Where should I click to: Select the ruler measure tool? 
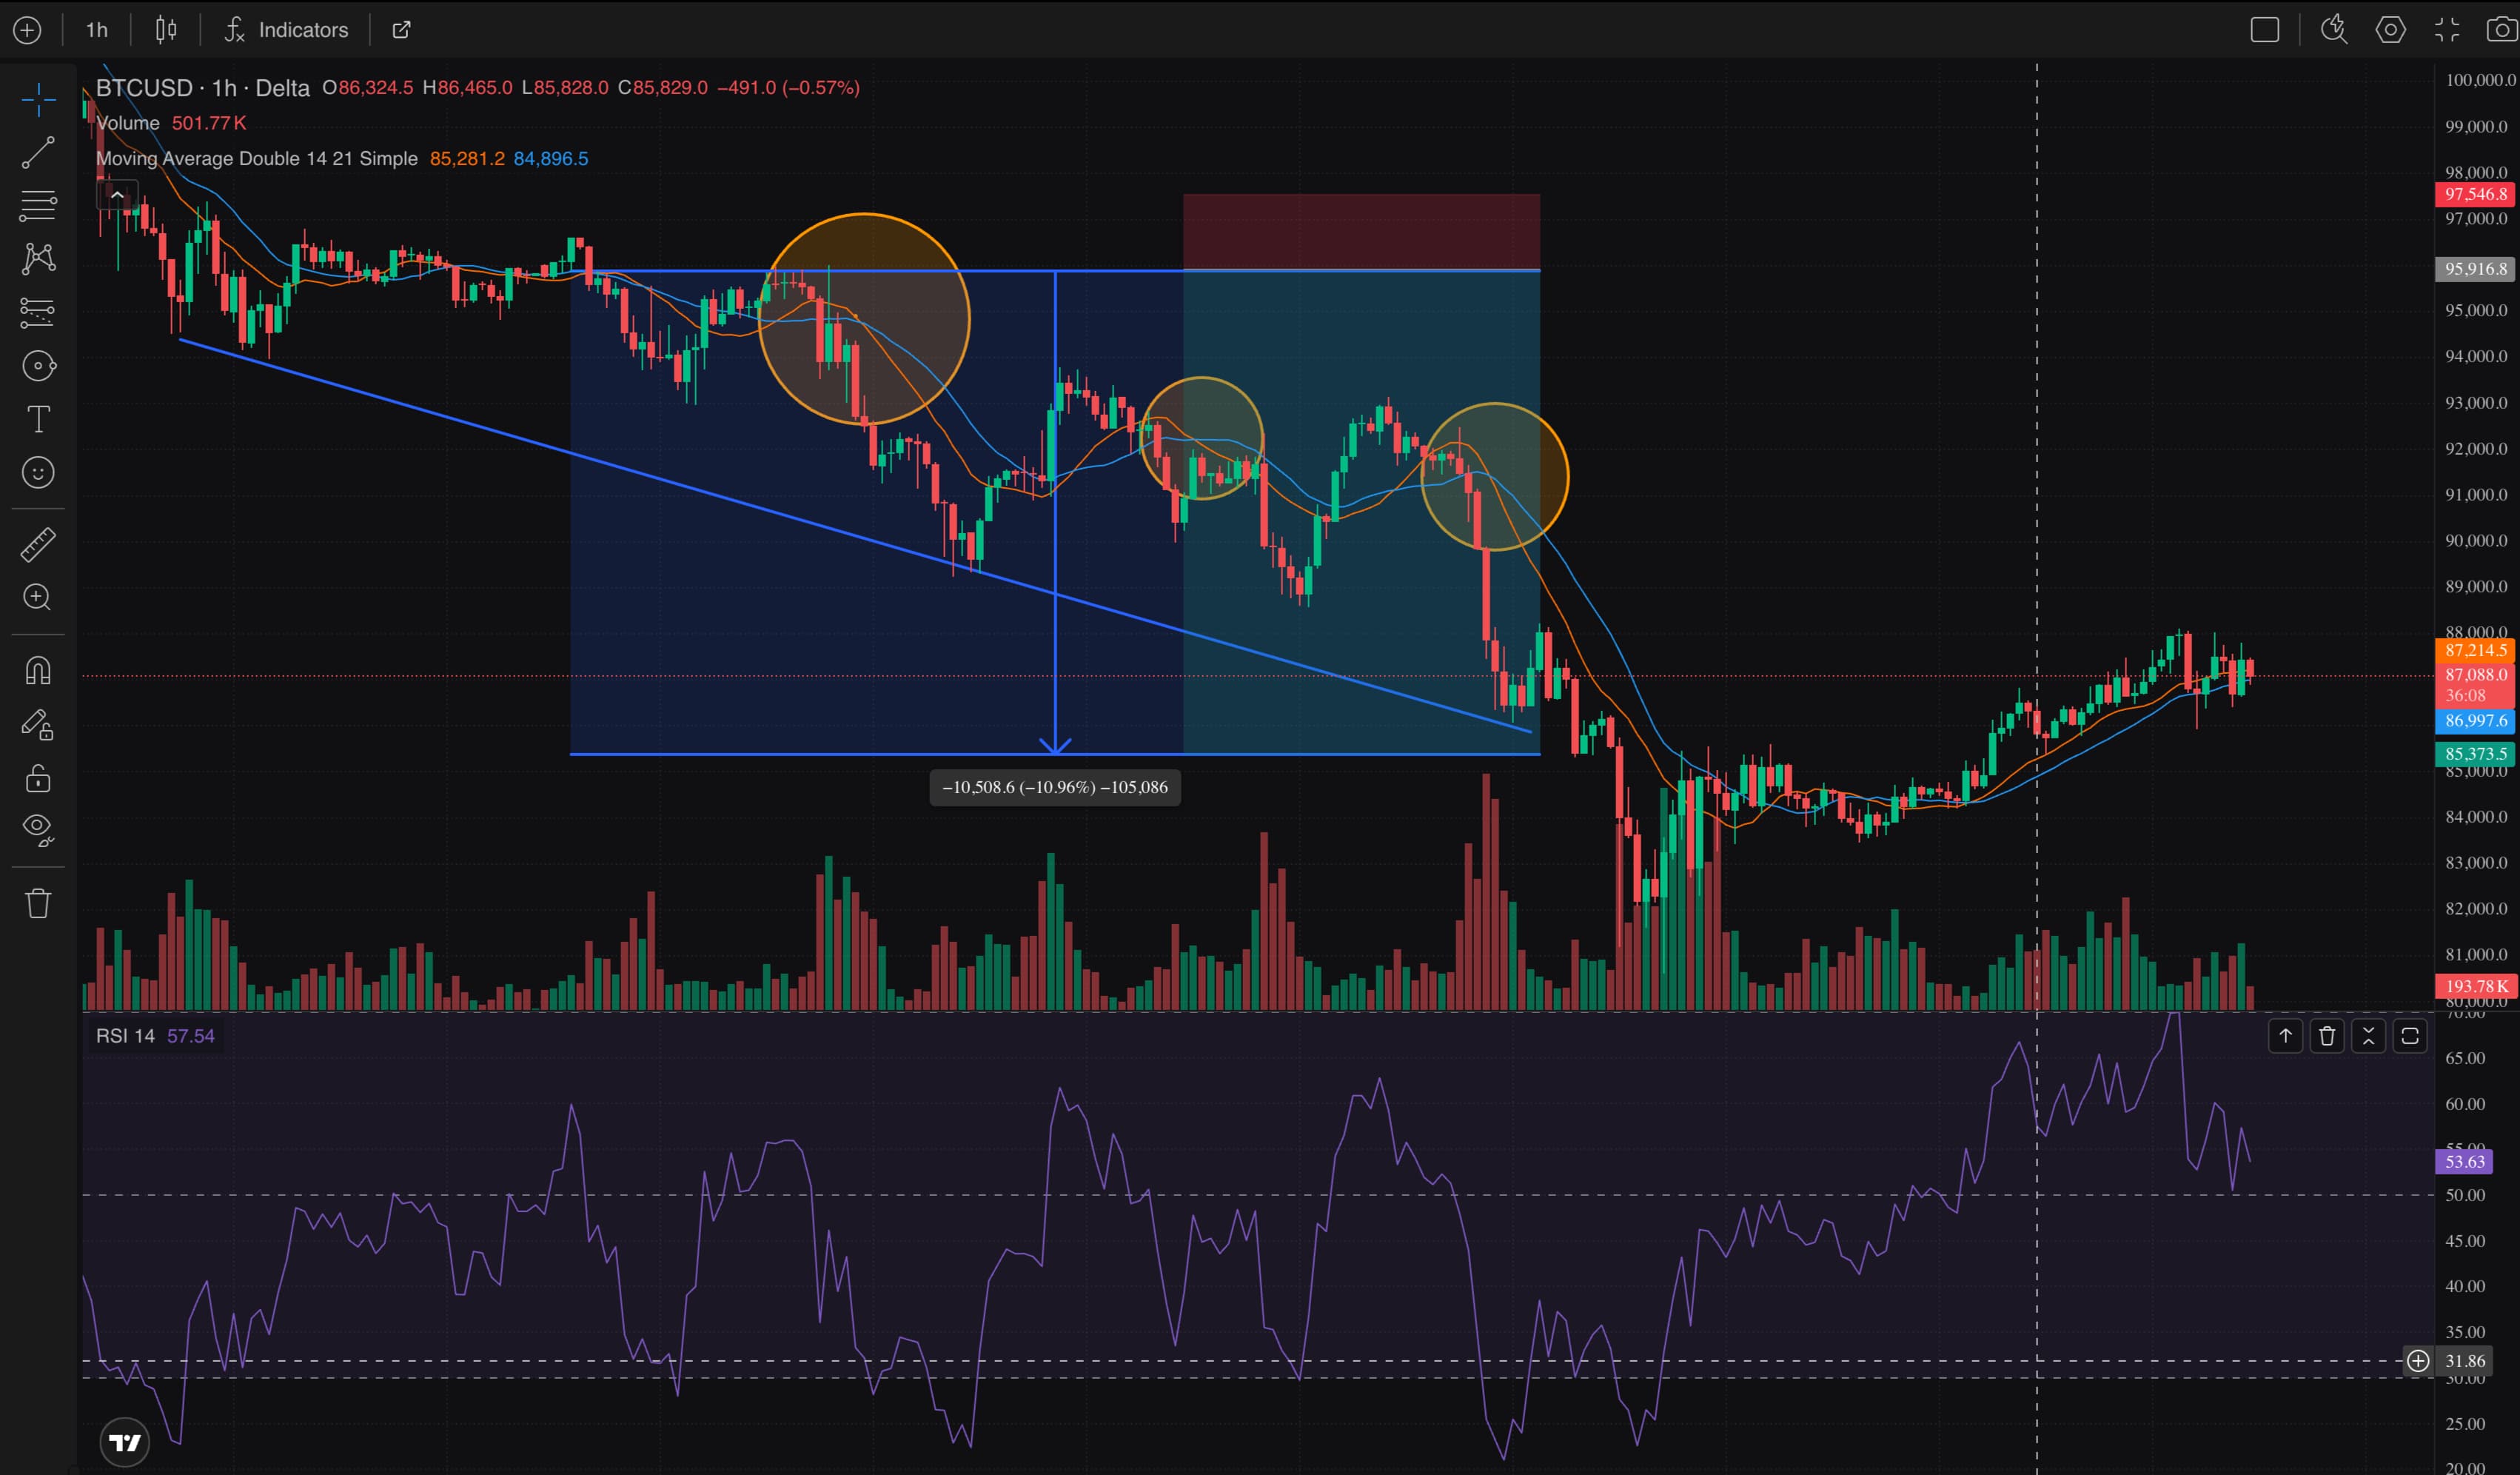38,544
